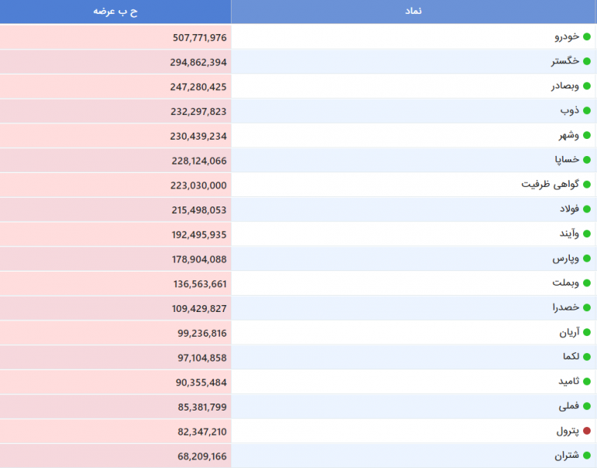Screen dimensions: 597x468
Task: Open the وبملت symbol link
Action: coord(566,283)
